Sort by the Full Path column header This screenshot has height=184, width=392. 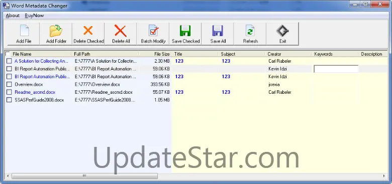(105, 54)
